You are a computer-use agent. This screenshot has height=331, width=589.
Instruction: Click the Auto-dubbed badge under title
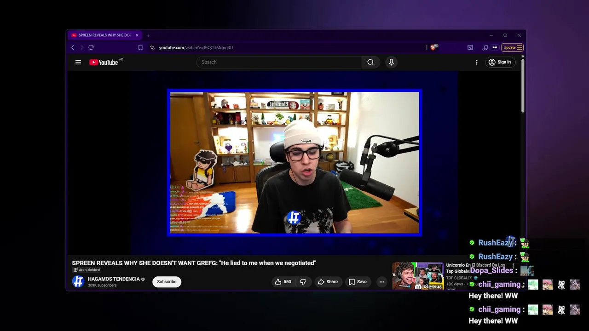[x=87, y=270]
